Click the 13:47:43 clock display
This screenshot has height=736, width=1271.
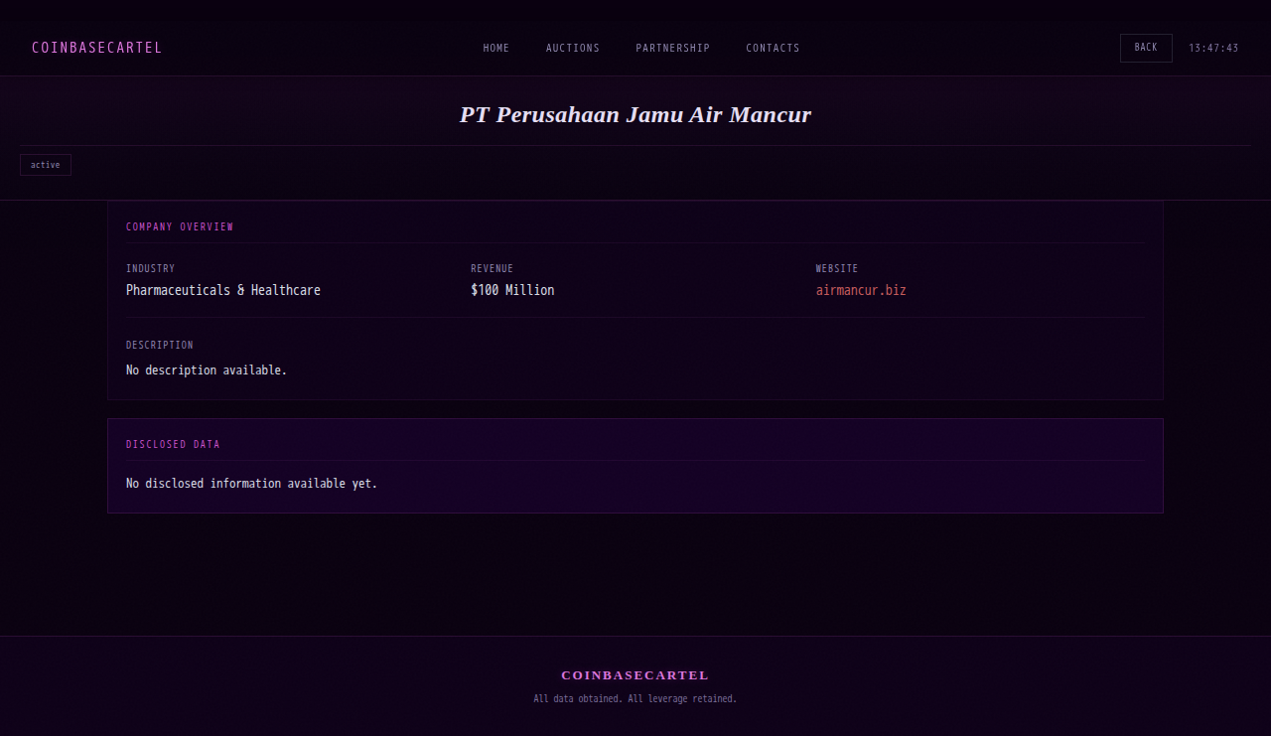tap(1213, 48)
